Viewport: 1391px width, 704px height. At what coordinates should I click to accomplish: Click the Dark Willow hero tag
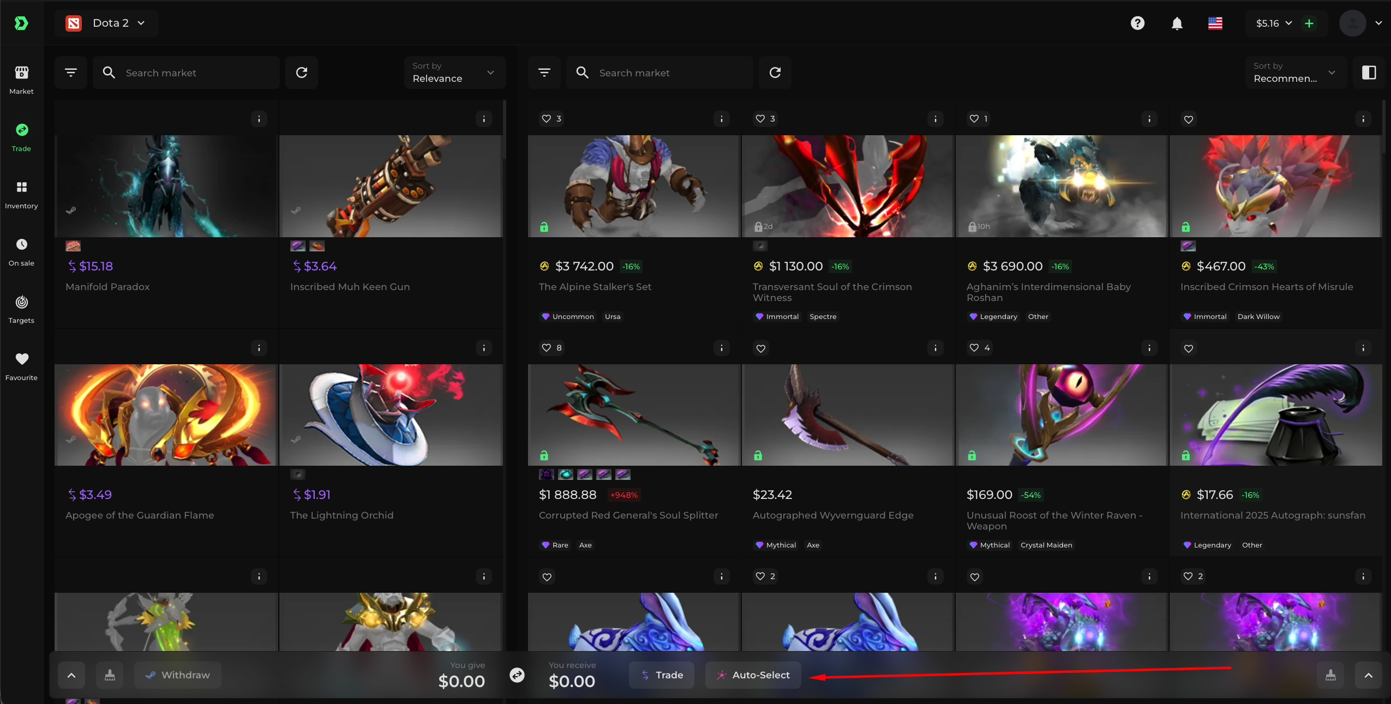pyautogui.click(x=1258, y=317)
